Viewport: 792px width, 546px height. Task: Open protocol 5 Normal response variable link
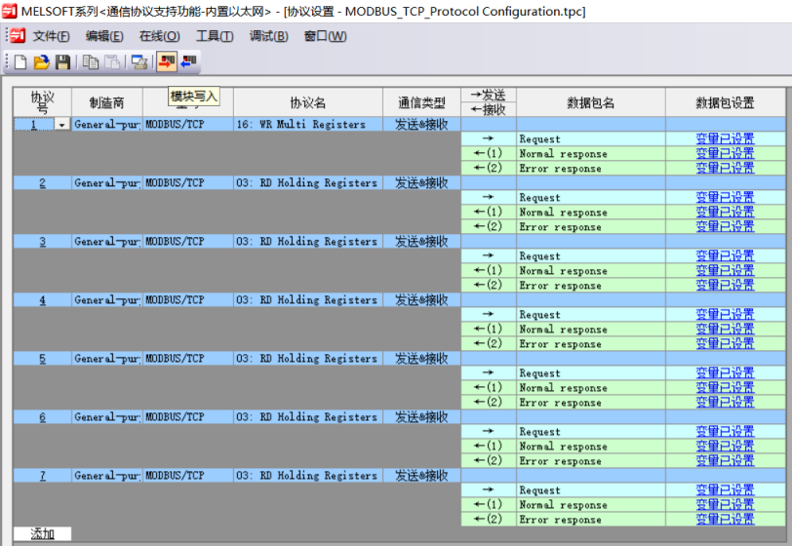[725, 388]
